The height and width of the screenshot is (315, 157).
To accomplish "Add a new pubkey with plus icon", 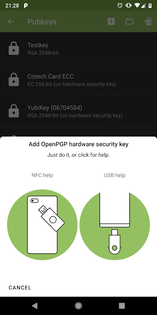I will point(111,22).
